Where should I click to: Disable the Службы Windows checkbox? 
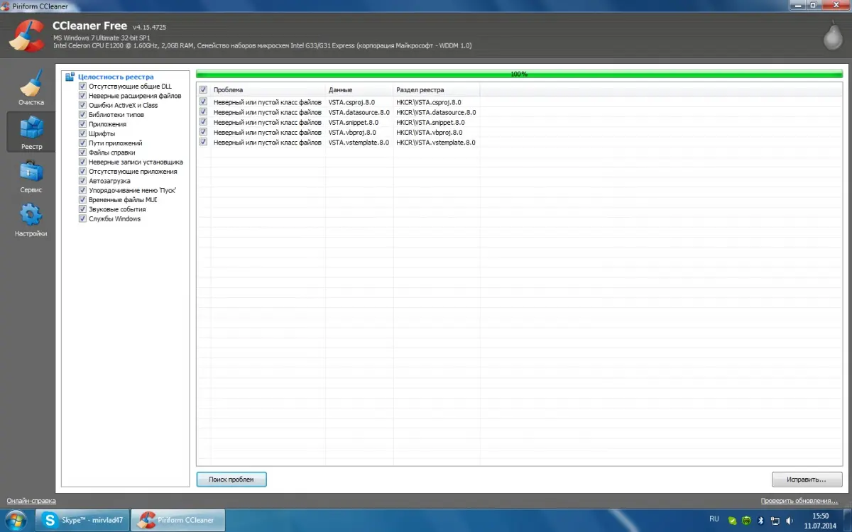82,219
